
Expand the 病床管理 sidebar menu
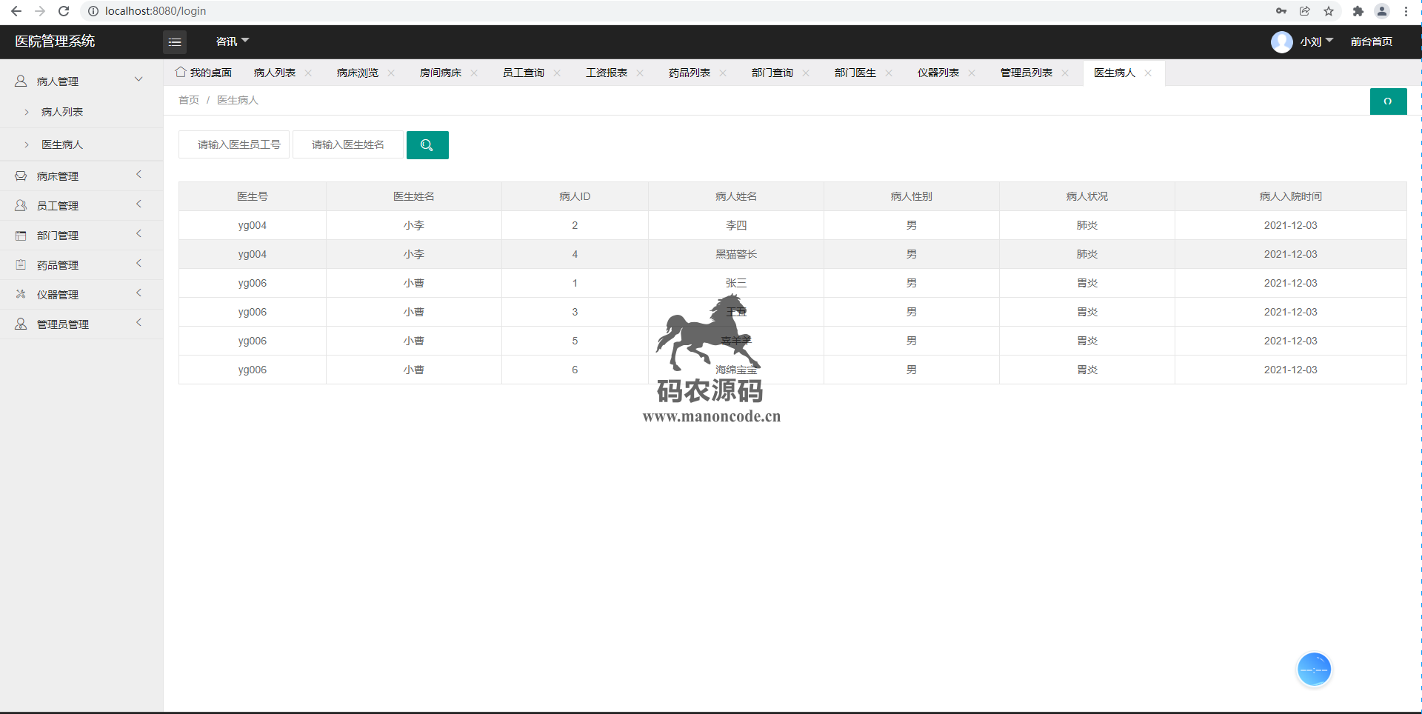pos(80,176)
